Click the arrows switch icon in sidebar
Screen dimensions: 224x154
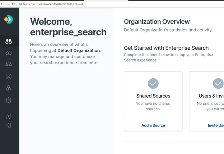click(x=9, y=116)
